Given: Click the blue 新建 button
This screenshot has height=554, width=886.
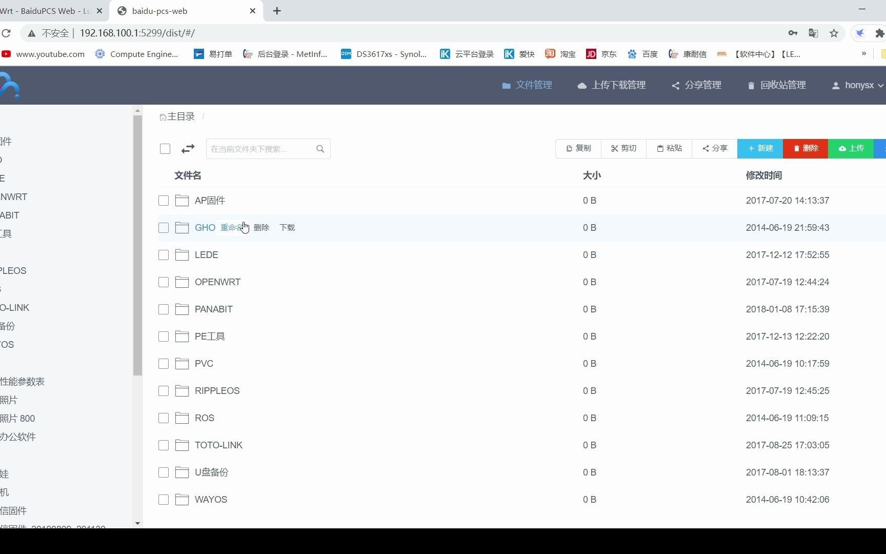Looking at the screenshot, I should [x=760, y=148].
